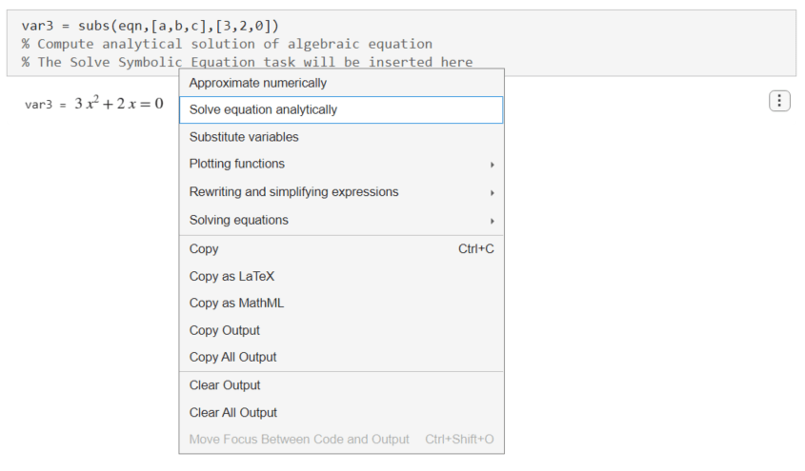Click 'Clear Output' in the menu
The height and width of the screenshot is (471, 805).
[225, 385]
